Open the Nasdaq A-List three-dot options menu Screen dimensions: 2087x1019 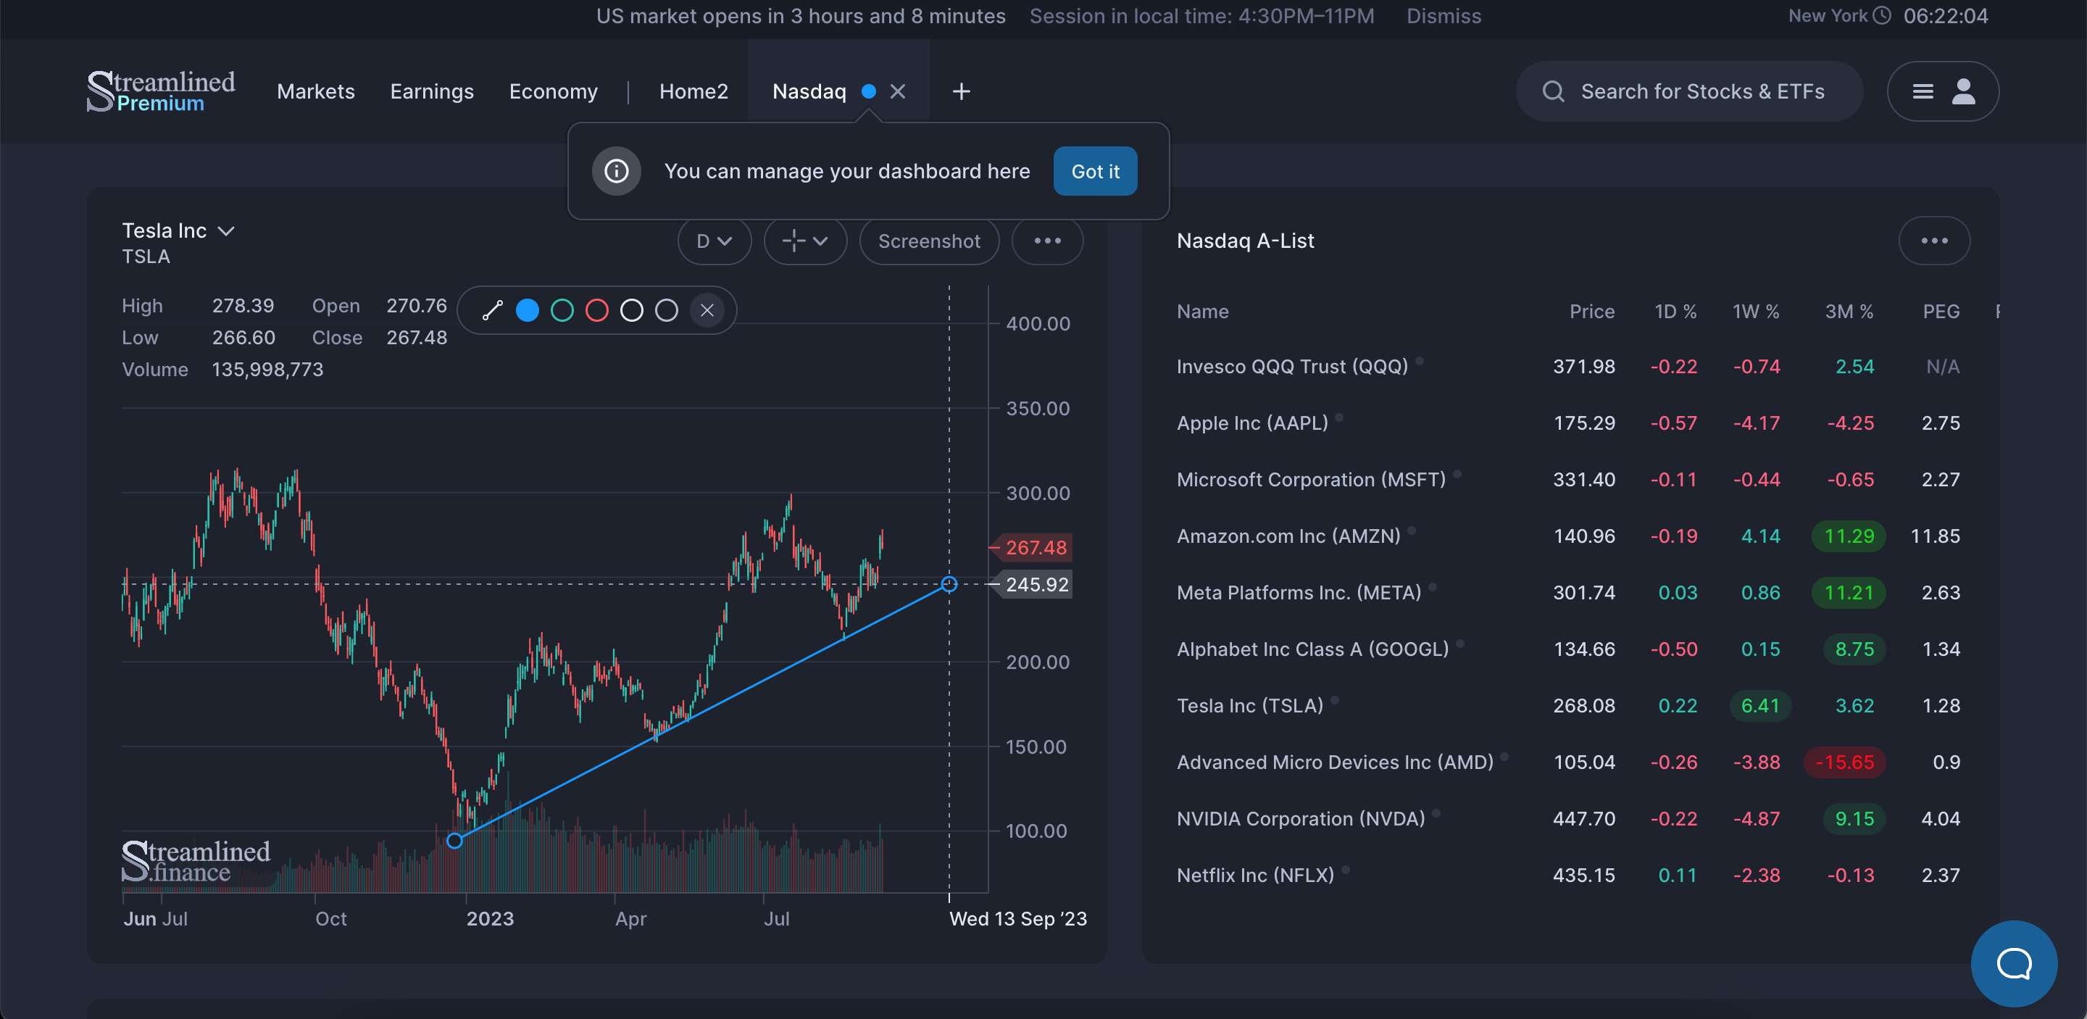tap(1934, 241)
